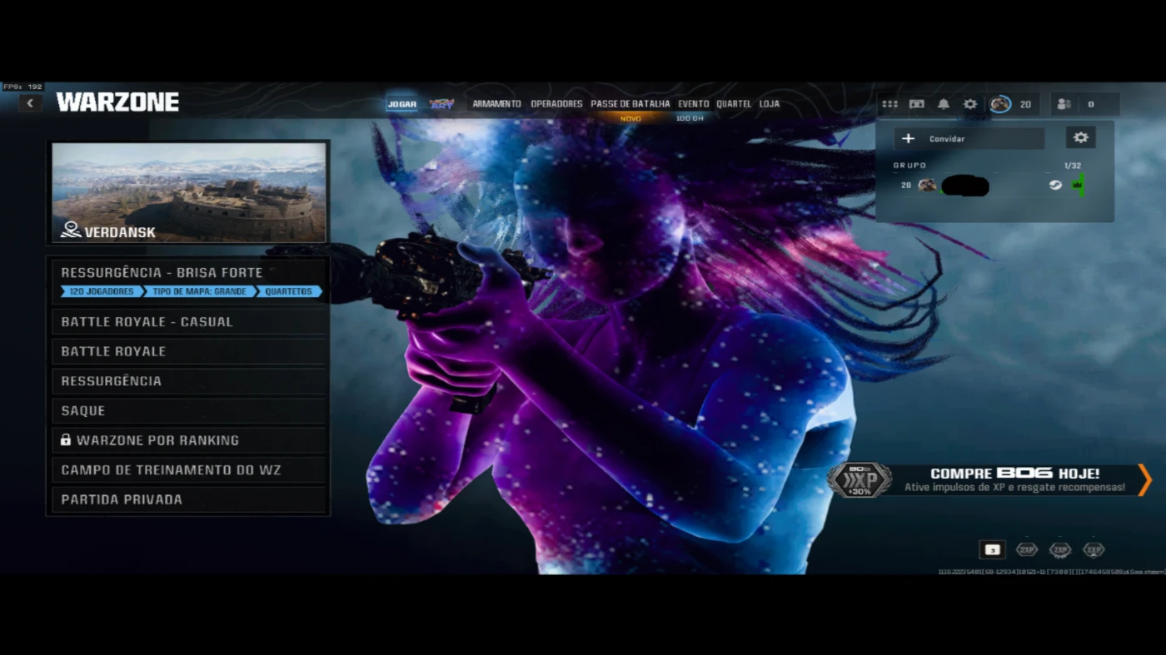Open settings gear in the top bar
This screenshot has width=1166, height=655.
[970, 104]
